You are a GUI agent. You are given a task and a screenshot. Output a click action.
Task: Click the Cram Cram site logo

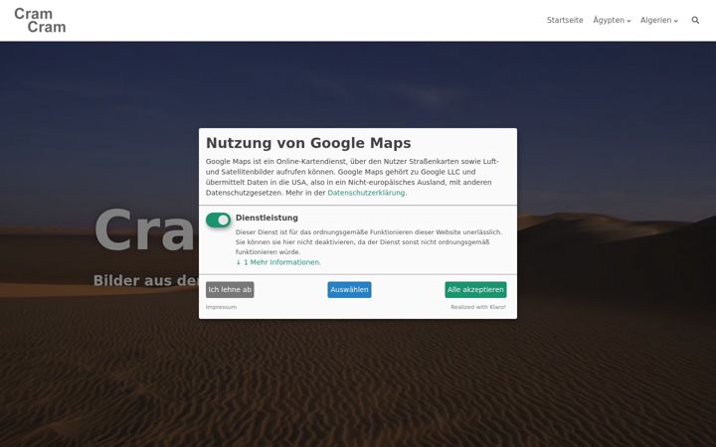click(40, 21)
